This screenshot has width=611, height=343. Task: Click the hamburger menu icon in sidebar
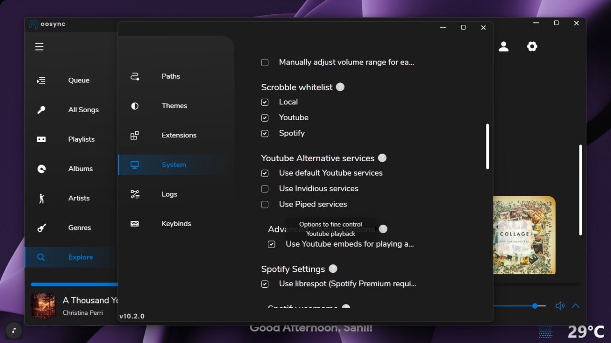(x=39, y=46)
